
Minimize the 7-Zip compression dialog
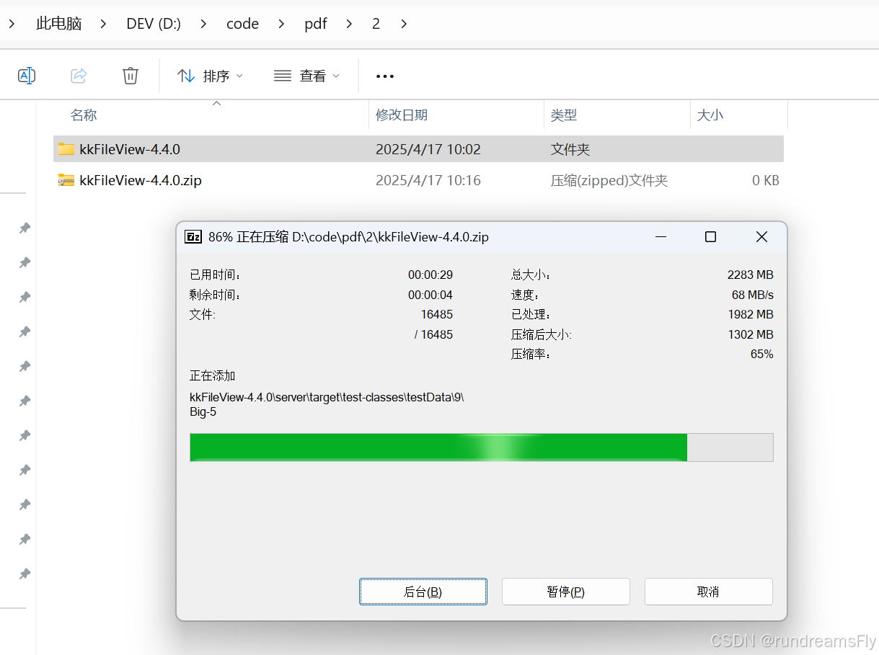click(x=661, y=236)
